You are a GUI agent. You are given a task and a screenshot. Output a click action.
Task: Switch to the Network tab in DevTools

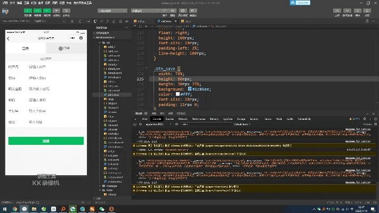click(x=183, y=118)
